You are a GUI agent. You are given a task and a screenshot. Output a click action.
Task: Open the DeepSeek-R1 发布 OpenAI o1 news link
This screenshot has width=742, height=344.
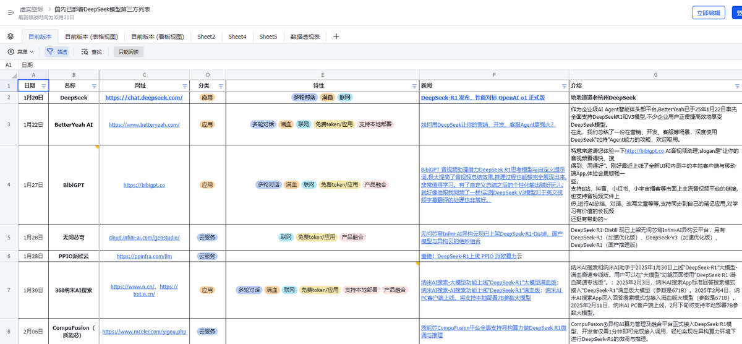483,98
